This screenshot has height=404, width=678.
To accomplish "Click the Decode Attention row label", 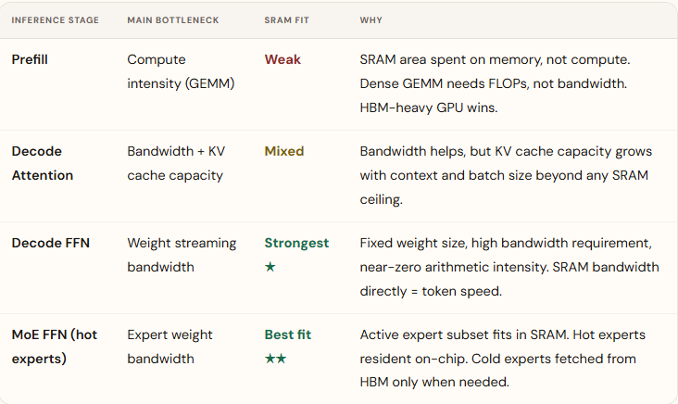I will [43, 163].
